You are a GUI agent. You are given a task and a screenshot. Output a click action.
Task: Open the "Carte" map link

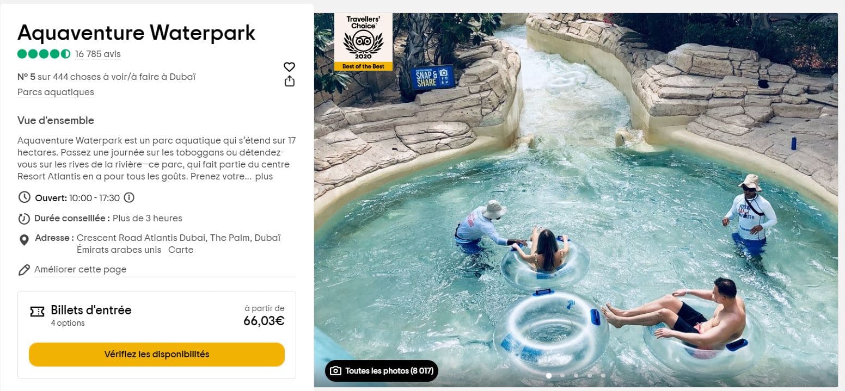click(181, 250)
